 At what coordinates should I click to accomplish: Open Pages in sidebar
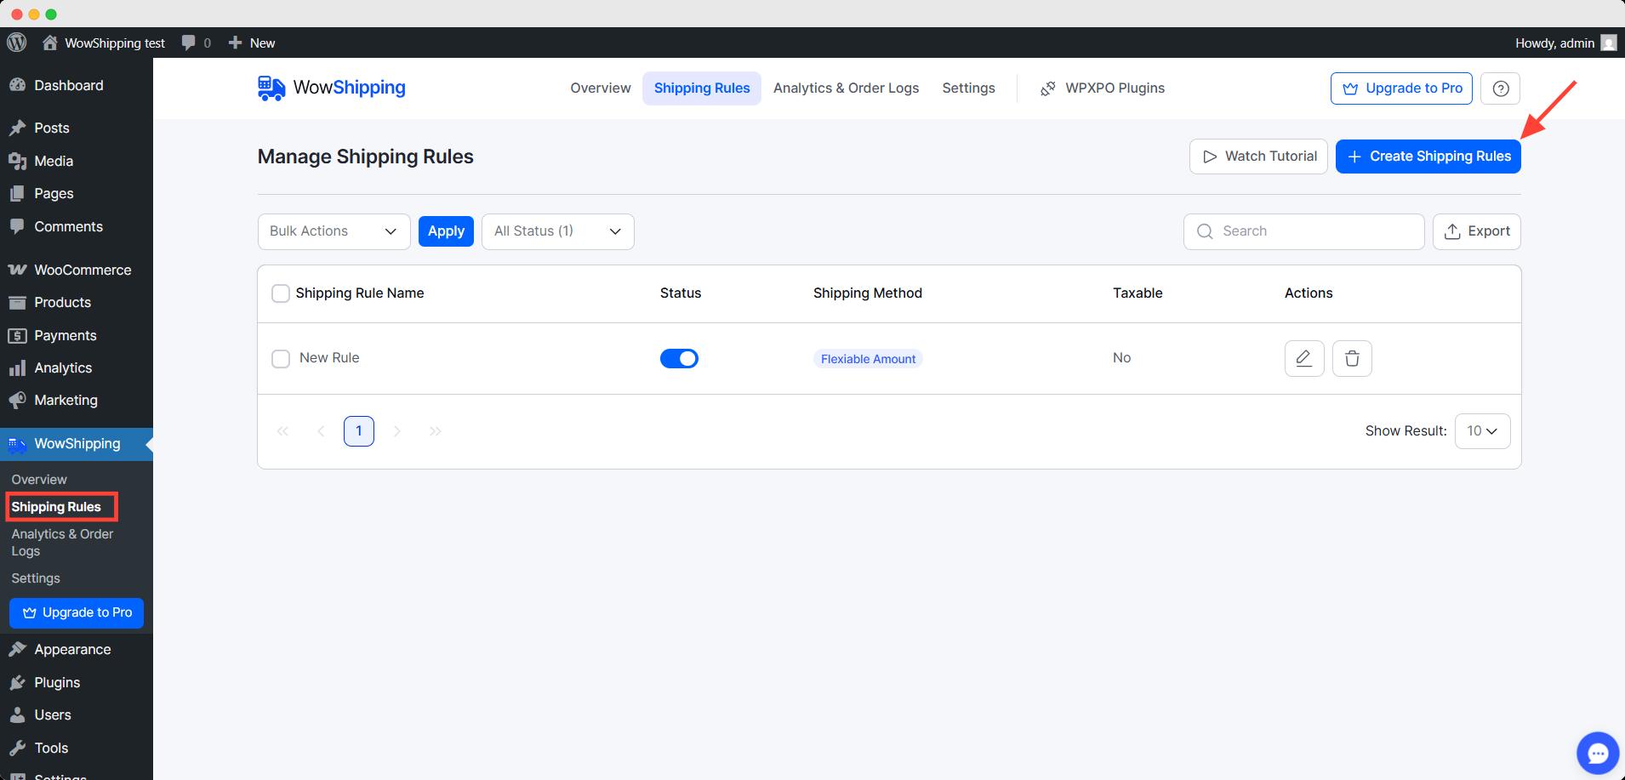(77, 193)
